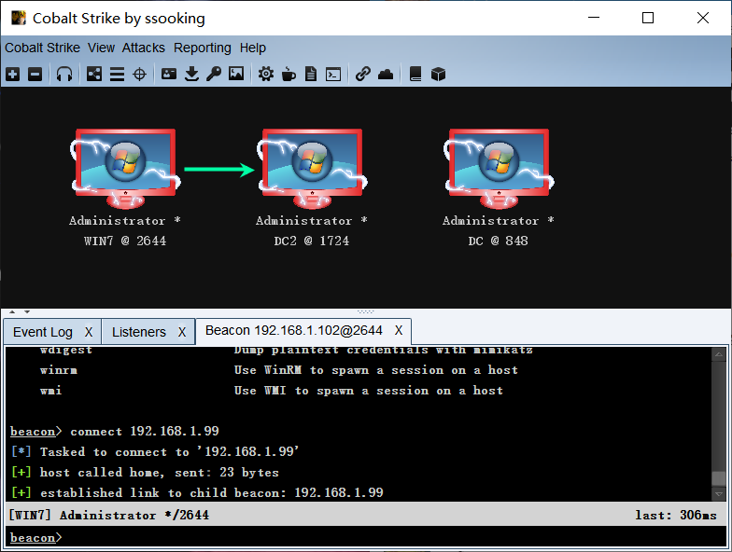
Task: Click the terminal scripted web delivery icon
Action: 333,75
